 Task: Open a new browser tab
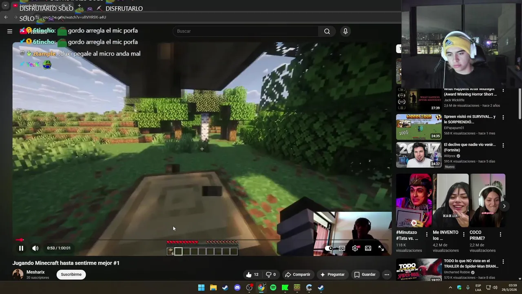pyautogui.click(x=79, y=6)
